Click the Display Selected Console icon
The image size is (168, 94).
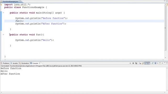click(155, 63)
